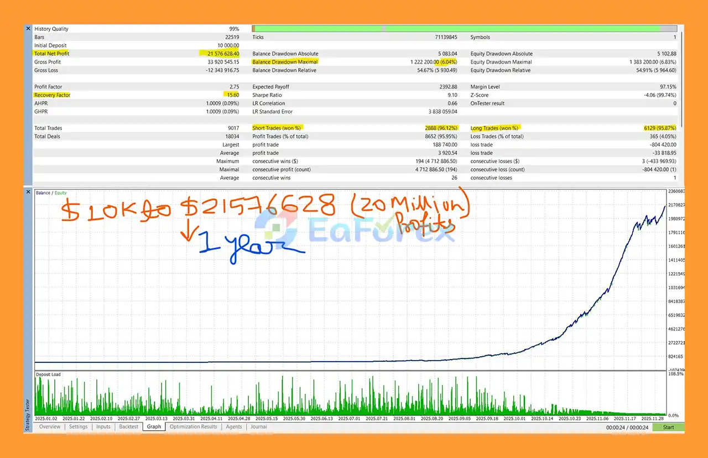Click the Graph tab

click(x=154, y=427)
